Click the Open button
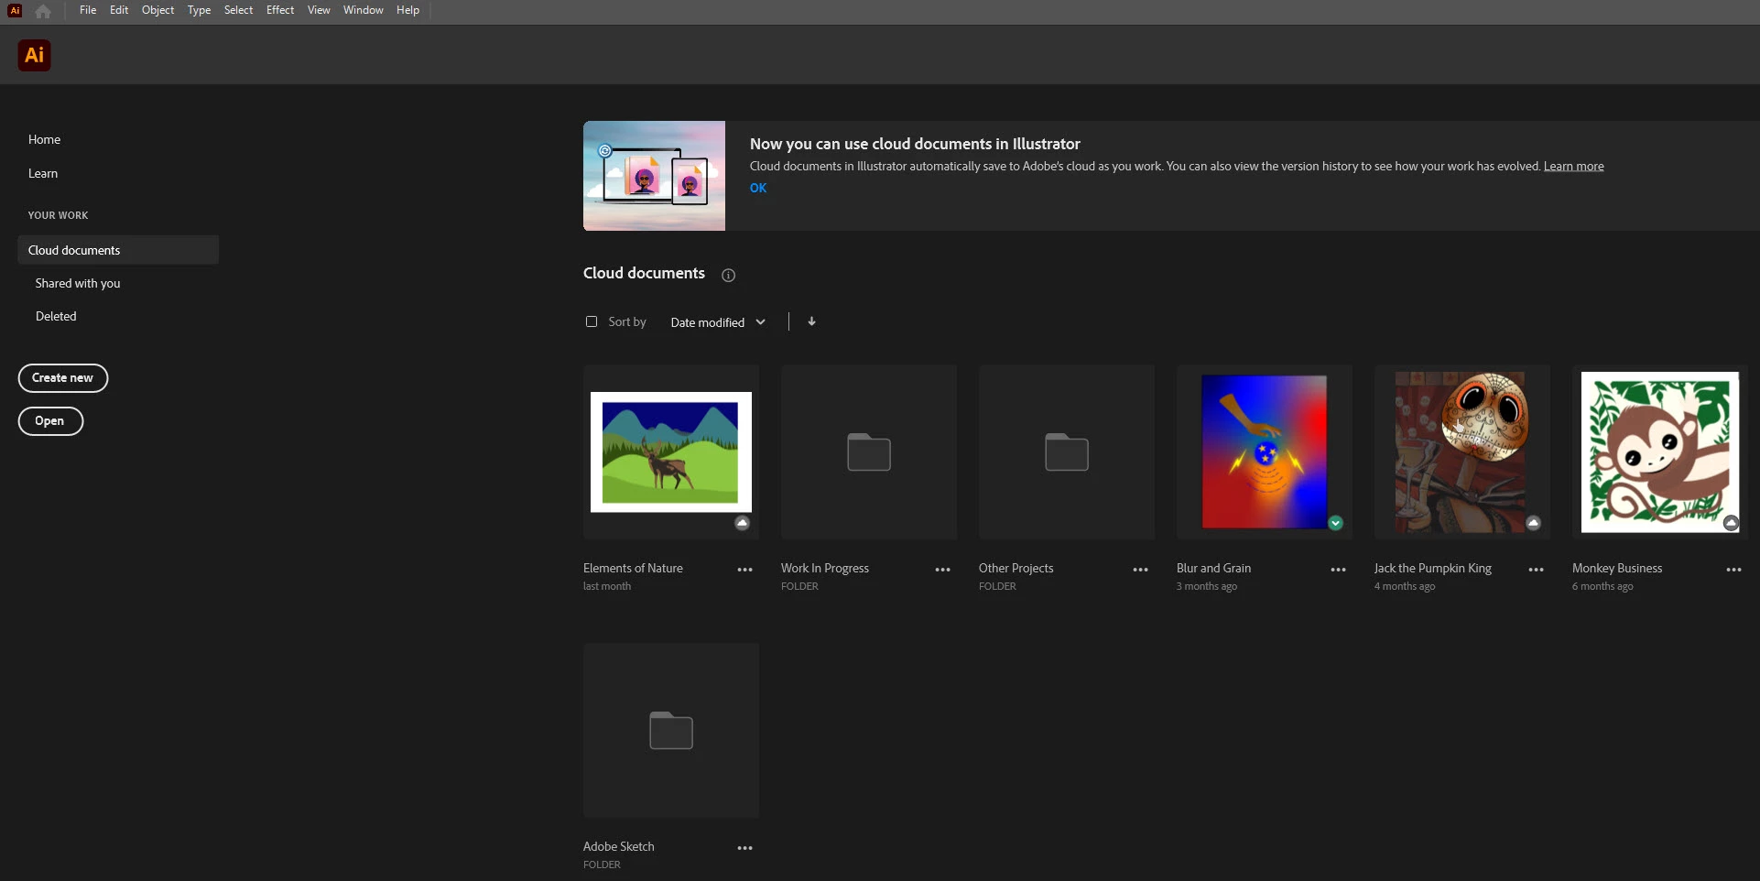The image size is (1760, 881). point(50,421)
